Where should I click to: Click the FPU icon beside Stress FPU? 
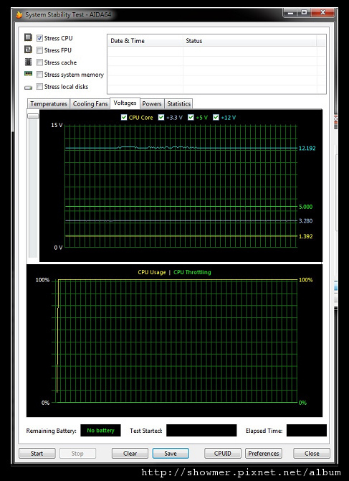coord(28,50)
